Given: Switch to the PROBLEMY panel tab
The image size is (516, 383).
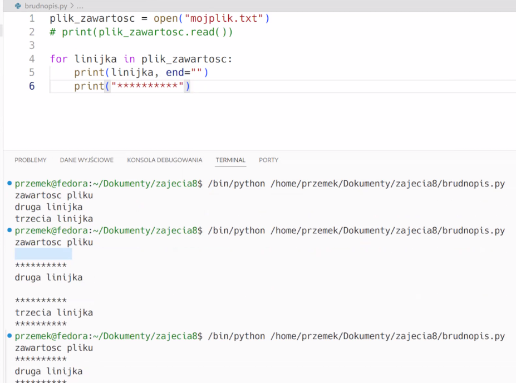Looking at the screenshot, I should coord(30,160).
